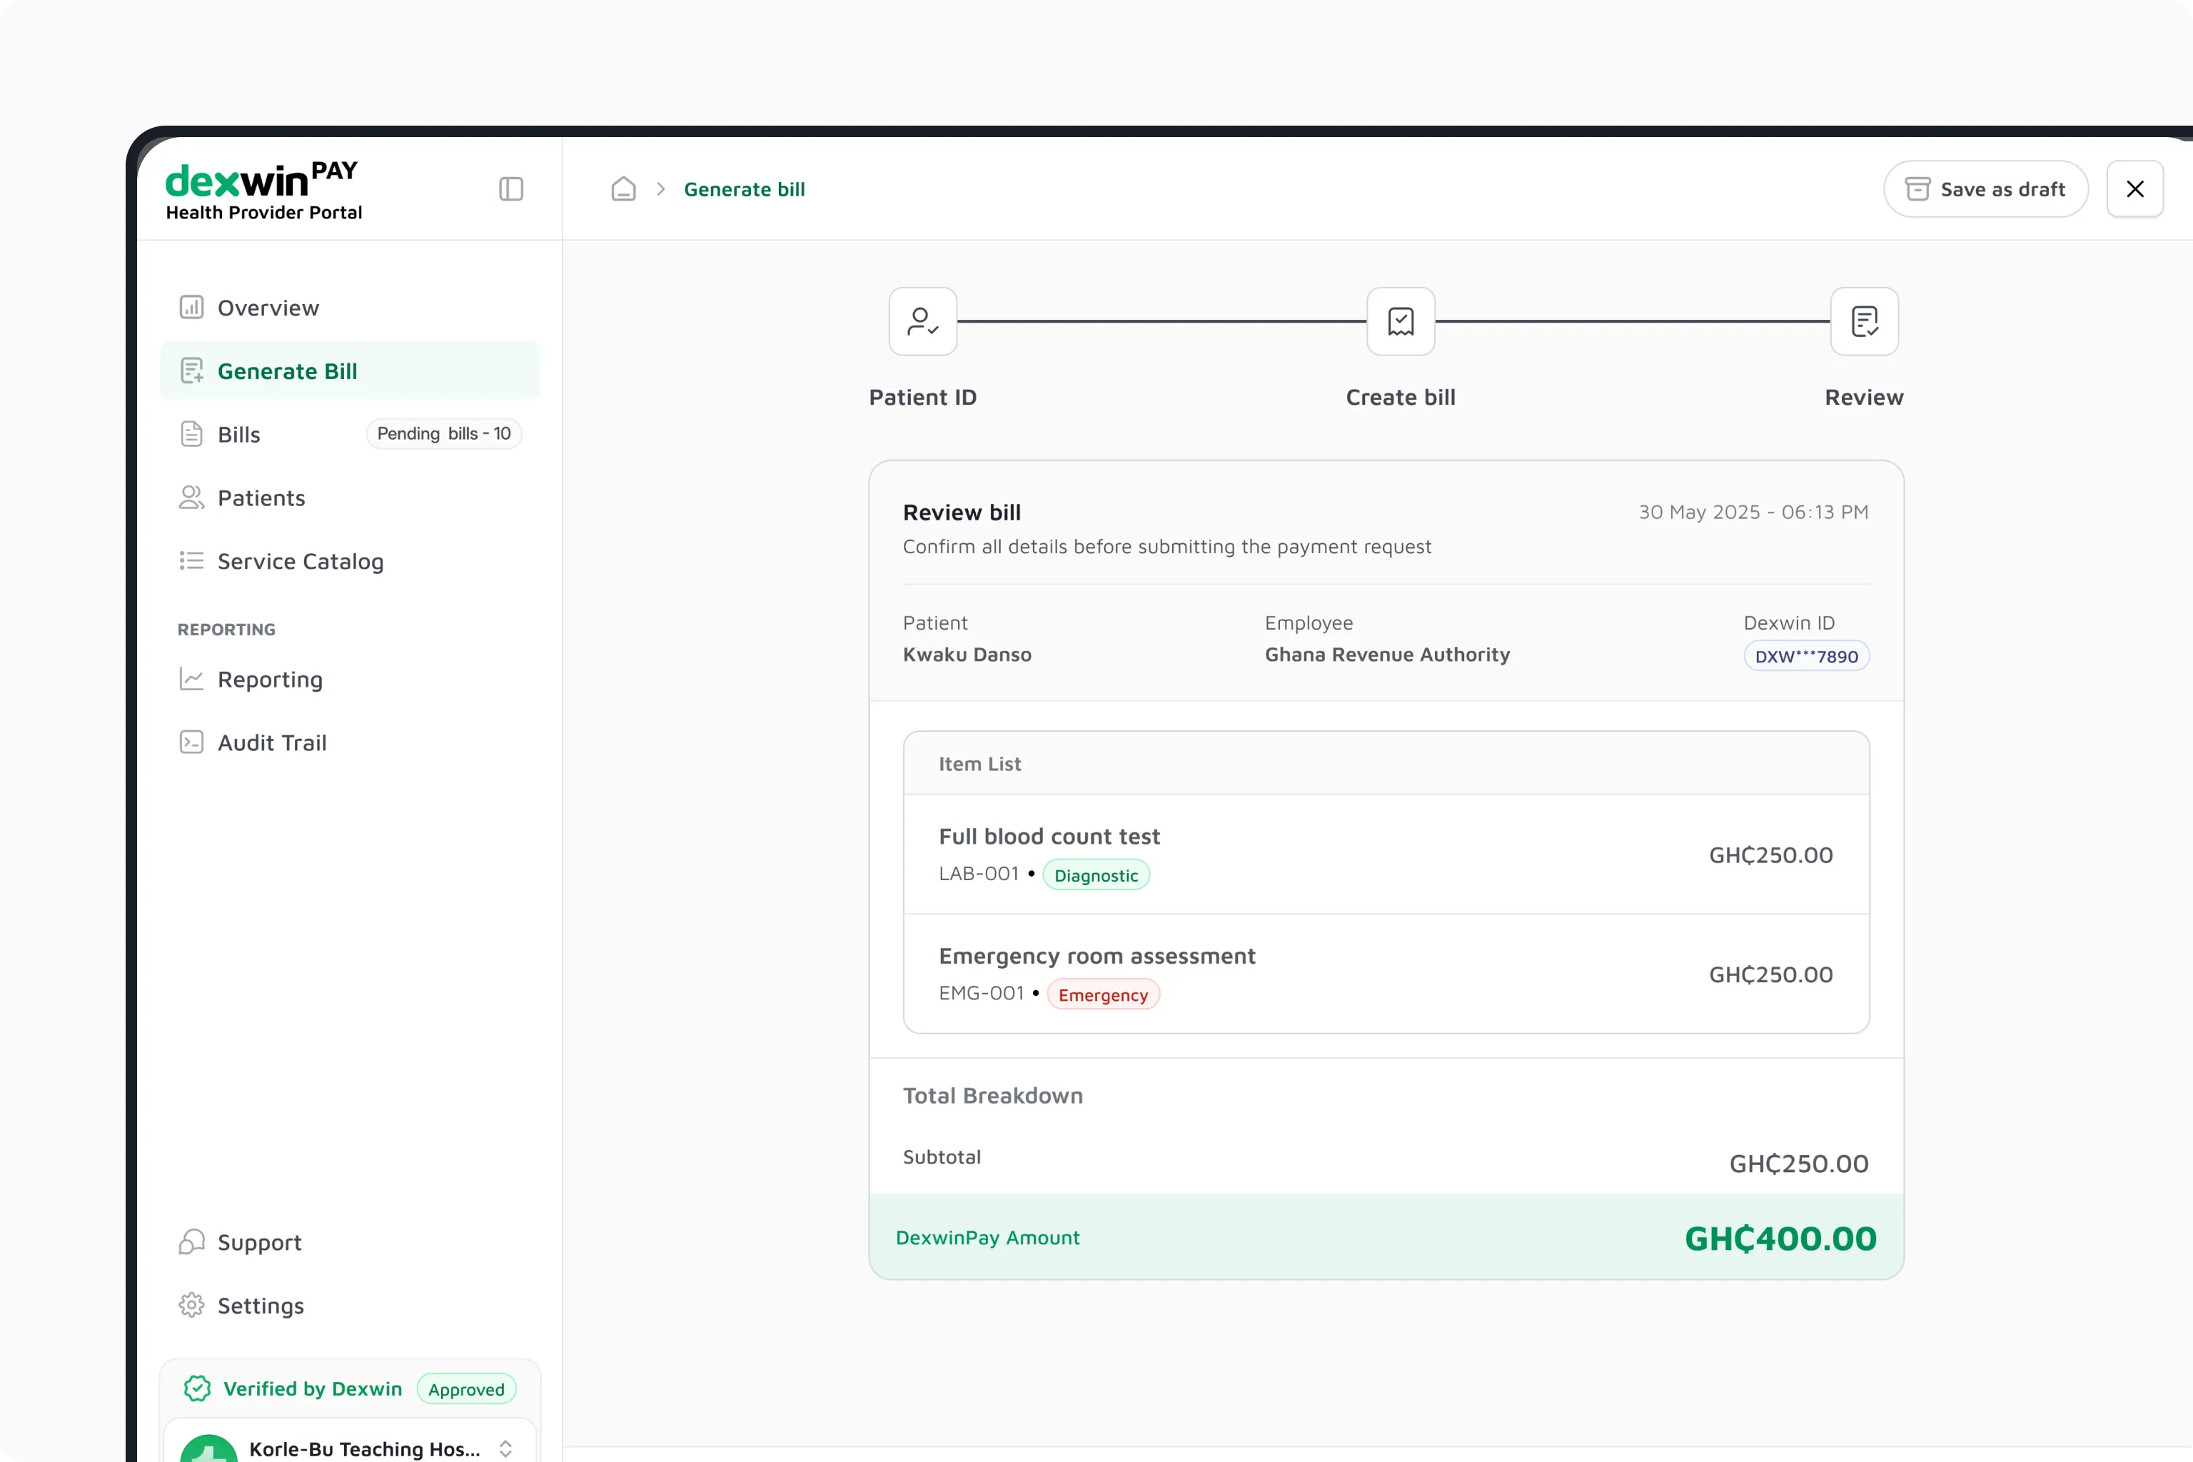Open the Reporting page
The height and width of the screenshot is (1462, 2193).
pos(350,680)
